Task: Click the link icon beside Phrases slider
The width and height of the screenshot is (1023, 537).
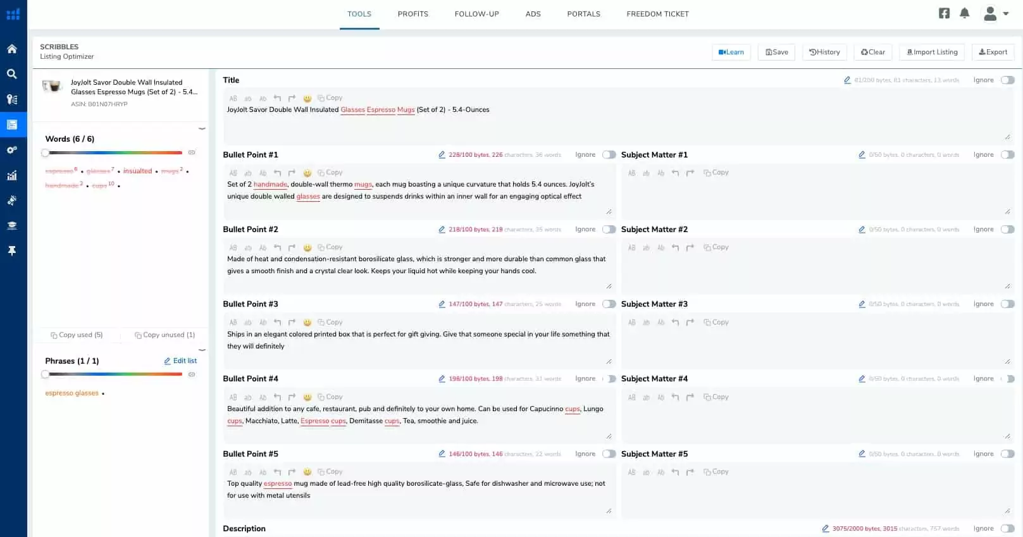Action: [192, 374]
